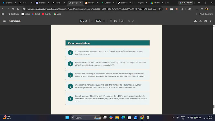
Task: Click the Recommendations heading banner
Action: pyautogui.click(x=107, y=43)
